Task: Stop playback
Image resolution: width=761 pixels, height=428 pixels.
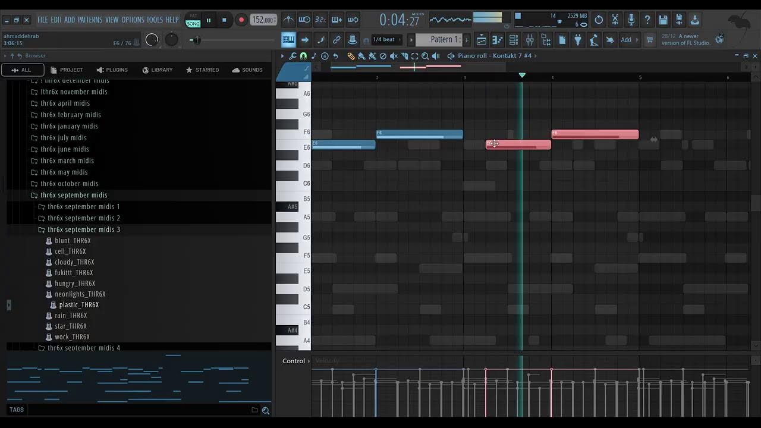Action: point(224,20)
